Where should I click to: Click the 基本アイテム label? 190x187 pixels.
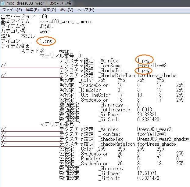tap(15, 21)
